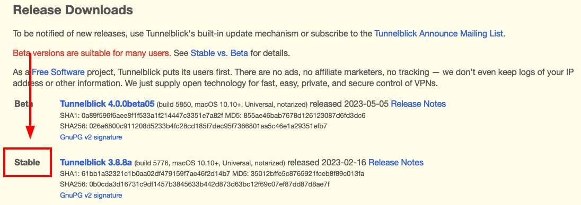Click the Release Downloads heading
581x205 pixels.
tap(73, 10)
